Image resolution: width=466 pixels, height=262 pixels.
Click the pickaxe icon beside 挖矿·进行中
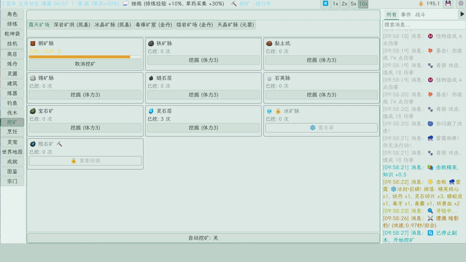click(234, 4)
